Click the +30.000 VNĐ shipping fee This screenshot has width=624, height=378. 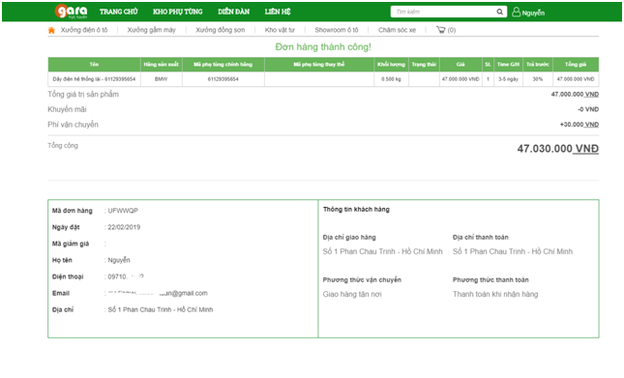579,125
